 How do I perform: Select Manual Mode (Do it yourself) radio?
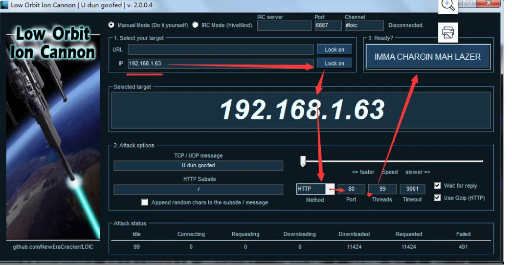click(111, 25)
